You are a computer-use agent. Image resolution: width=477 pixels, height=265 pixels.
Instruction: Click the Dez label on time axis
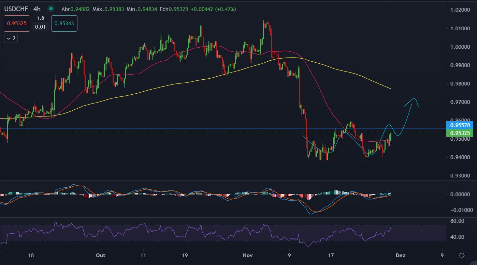(x=400, y=255)
